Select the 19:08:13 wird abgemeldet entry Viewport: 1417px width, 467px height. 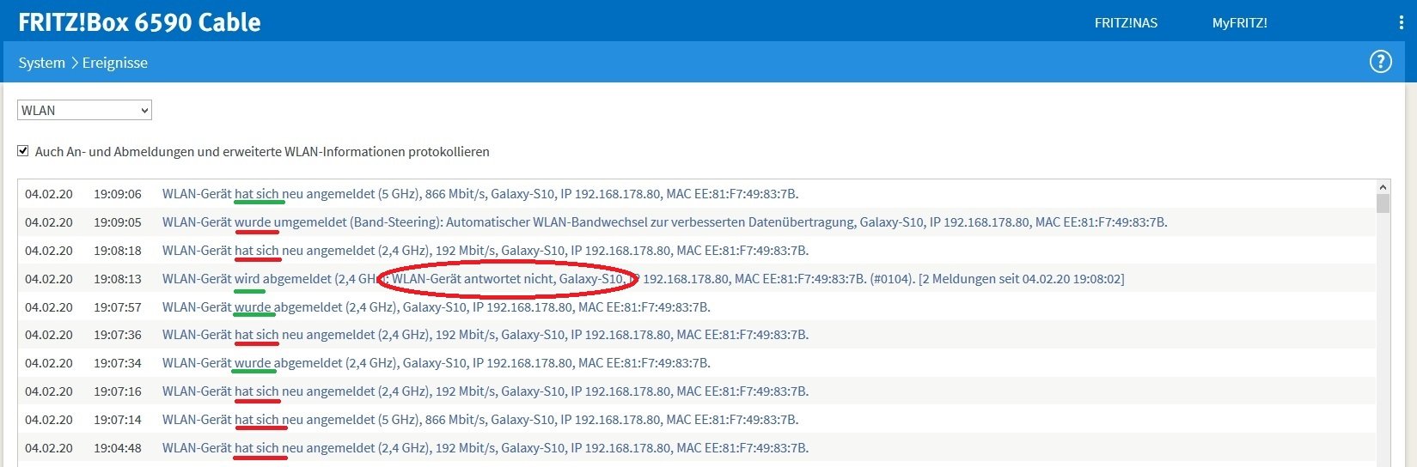click(697, 279)
